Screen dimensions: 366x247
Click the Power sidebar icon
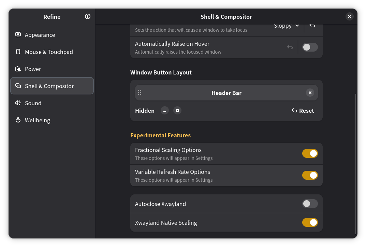coord(18,69)
